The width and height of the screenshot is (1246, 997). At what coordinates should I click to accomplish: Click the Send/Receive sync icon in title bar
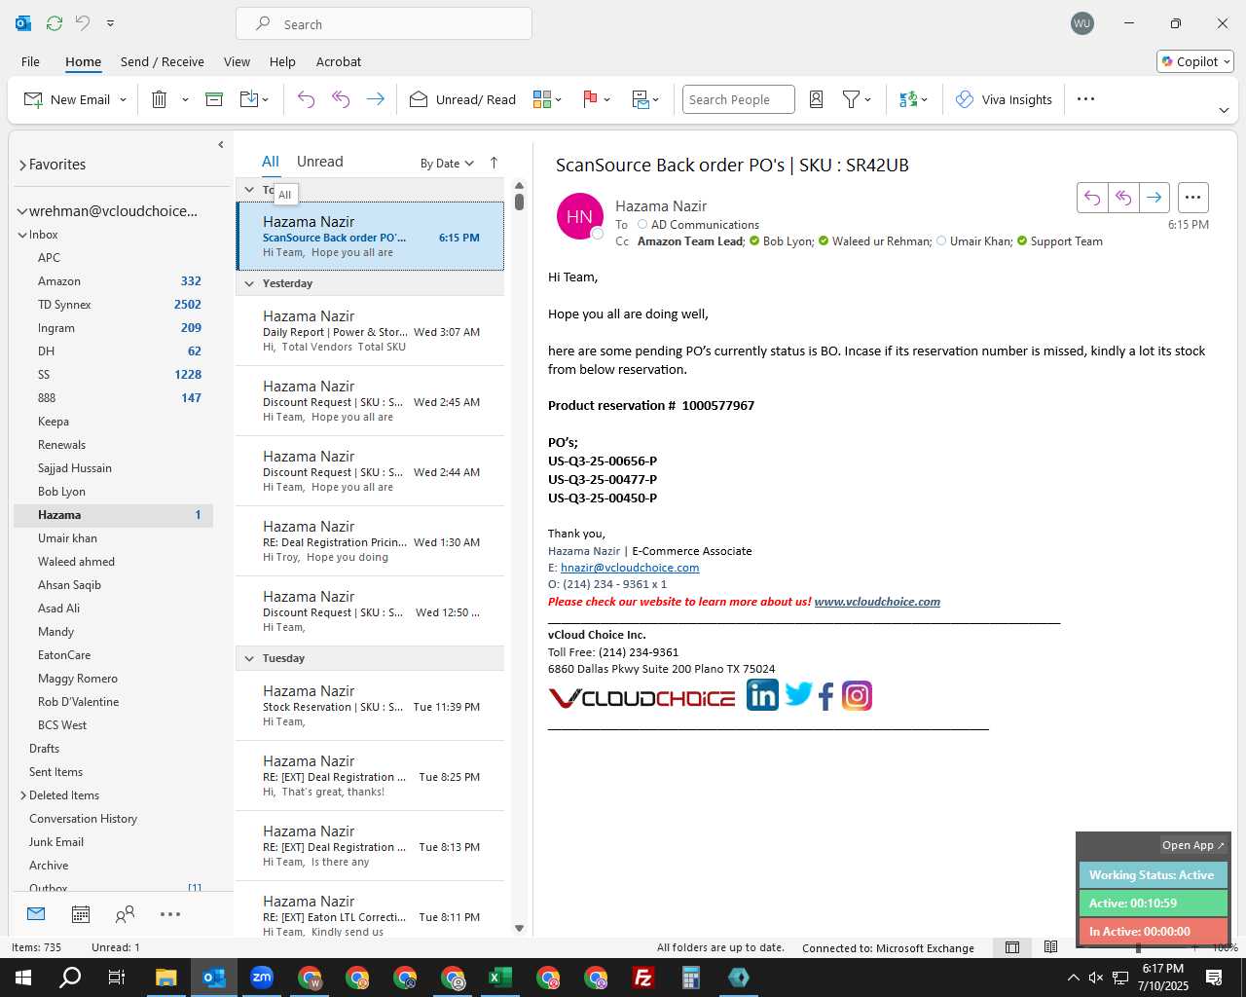[55, 23]
